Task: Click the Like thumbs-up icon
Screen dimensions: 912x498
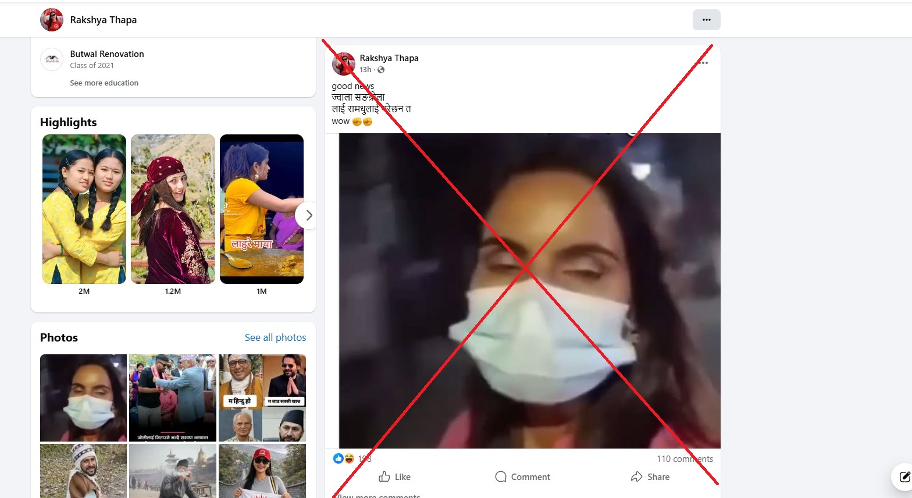Action: 384,476
